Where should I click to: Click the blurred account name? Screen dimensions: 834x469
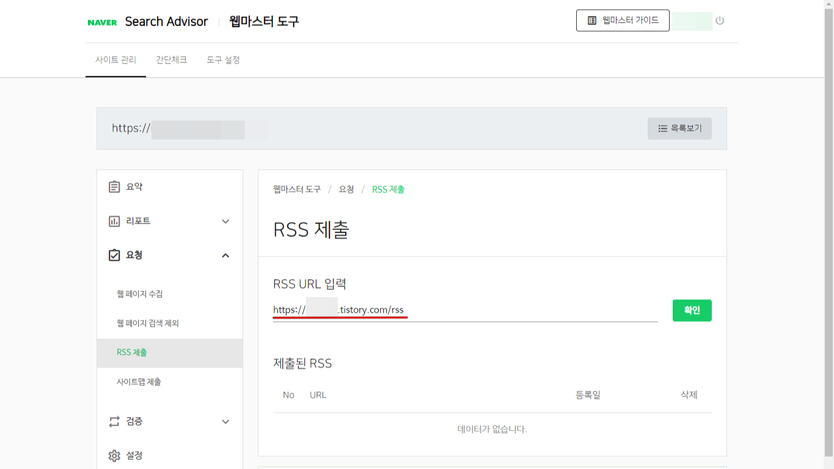(692, 21)
